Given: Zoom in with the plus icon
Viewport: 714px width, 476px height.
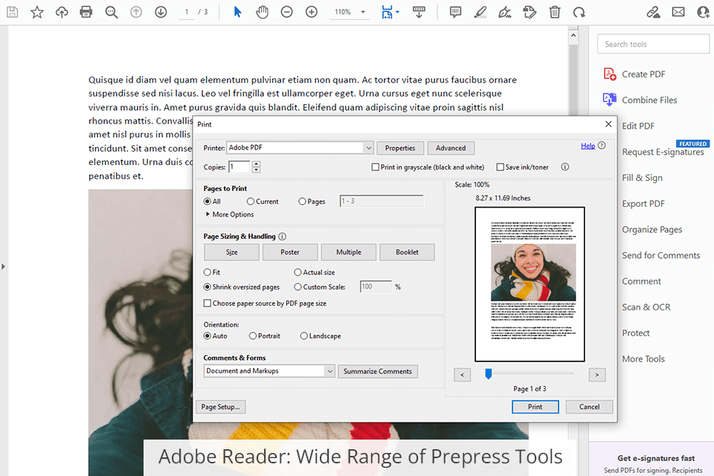Looking at the screenshot, I should pyautogui.click(x=312, y=12).
